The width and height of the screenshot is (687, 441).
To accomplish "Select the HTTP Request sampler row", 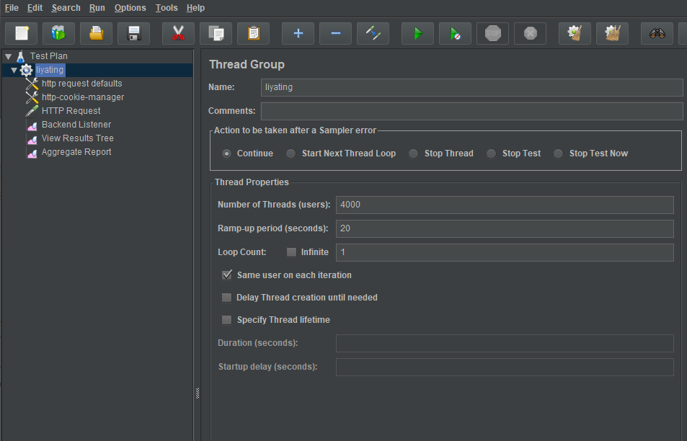I will pos(71,111).
